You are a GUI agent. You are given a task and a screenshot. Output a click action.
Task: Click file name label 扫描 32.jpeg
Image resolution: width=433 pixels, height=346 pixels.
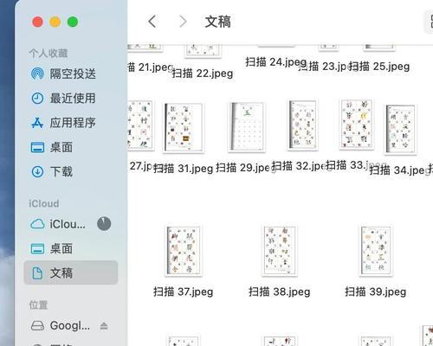point(301,166)
